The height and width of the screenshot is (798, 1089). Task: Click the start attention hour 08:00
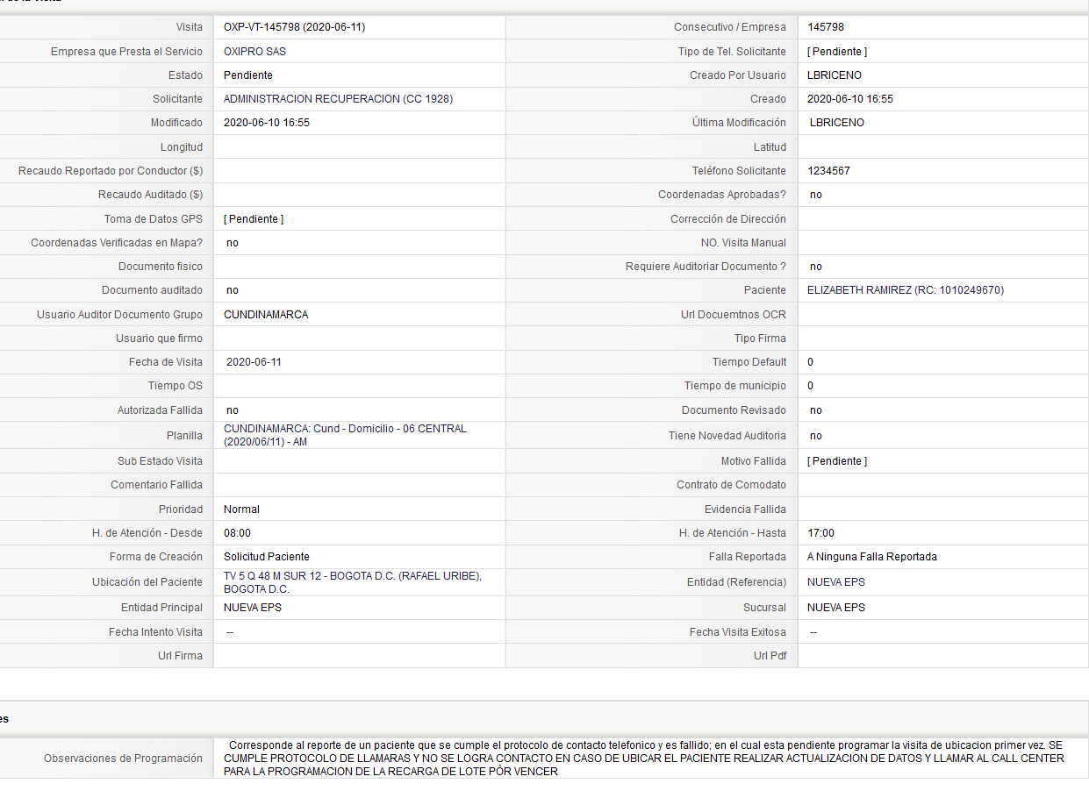tap(237, 533)
